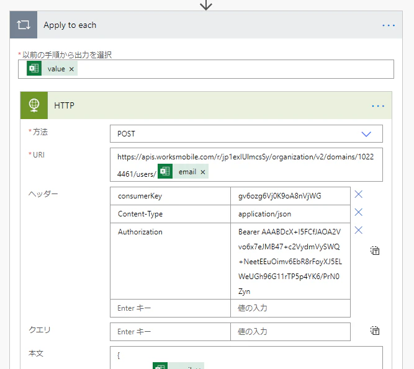Open the HTTP action options menu

[378, 106]
